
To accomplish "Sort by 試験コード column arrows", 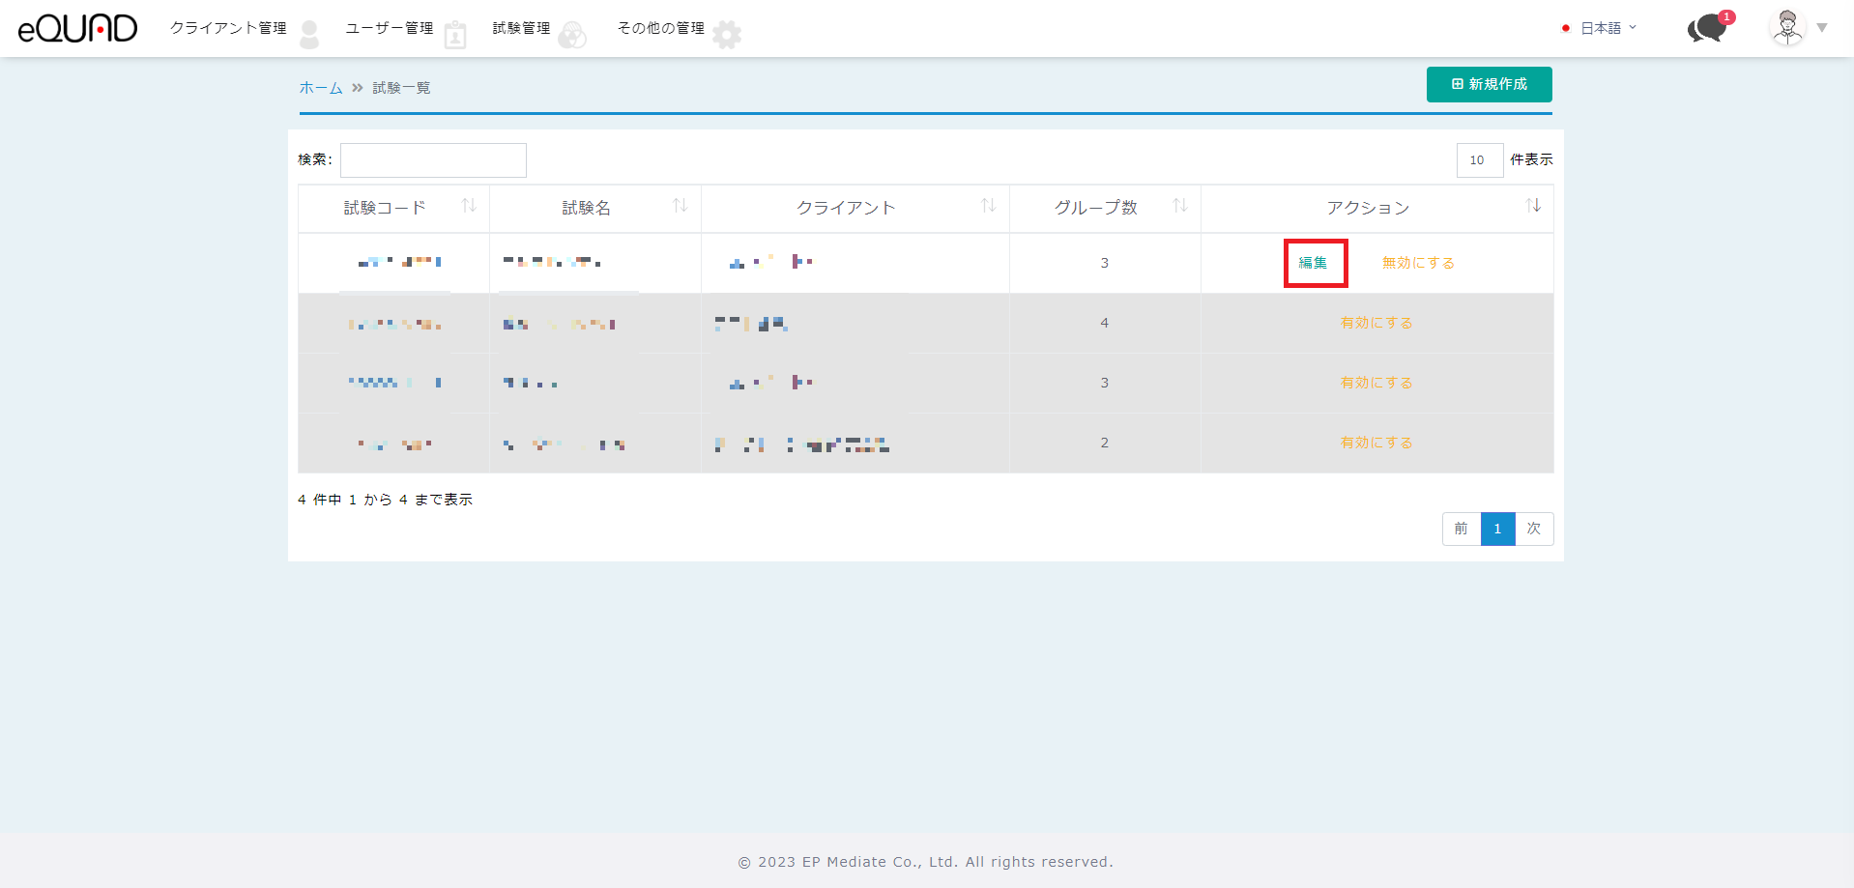I will click(469, 206).
